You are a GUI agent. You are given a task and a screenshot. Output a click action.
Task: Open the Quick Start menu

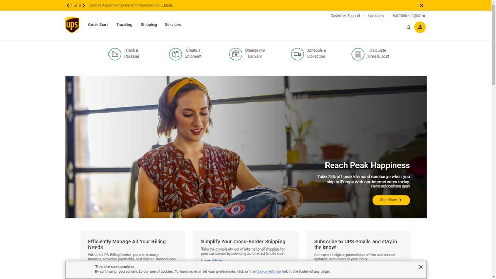(98, 25)
